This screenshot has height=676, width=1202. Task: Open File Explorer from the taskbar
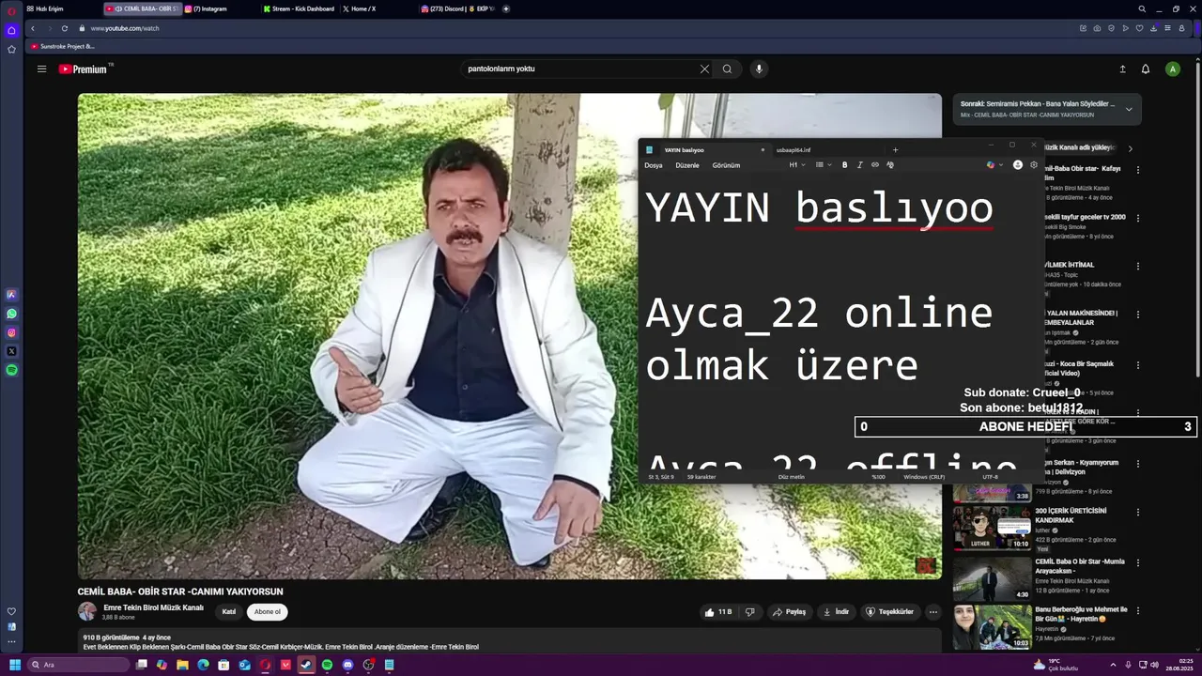pos(182,665)
